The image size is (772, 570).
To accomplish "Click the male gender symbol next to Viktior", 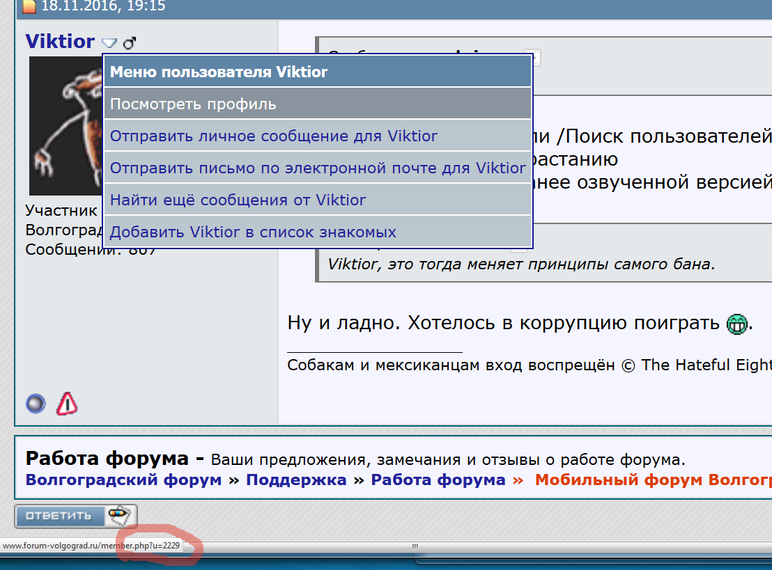I will [x=129, y=43].
